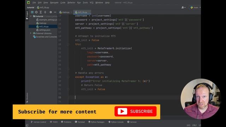Click the tutorial breadcrumb in navigation bar
The width and height of the screenshot is (226, 127).
(31, 7)
